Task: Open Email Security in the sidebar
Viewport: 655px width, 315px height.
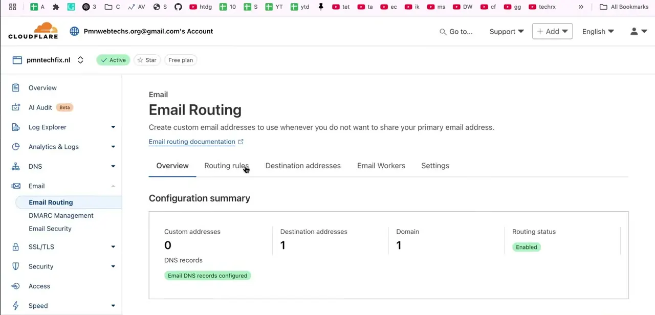Action: [x=50, y=229]
